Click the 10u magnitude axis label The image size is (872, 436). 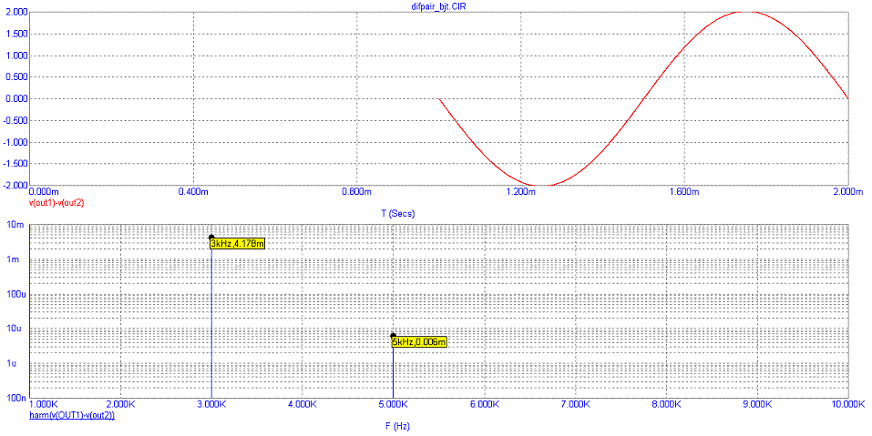coord(18,329)
